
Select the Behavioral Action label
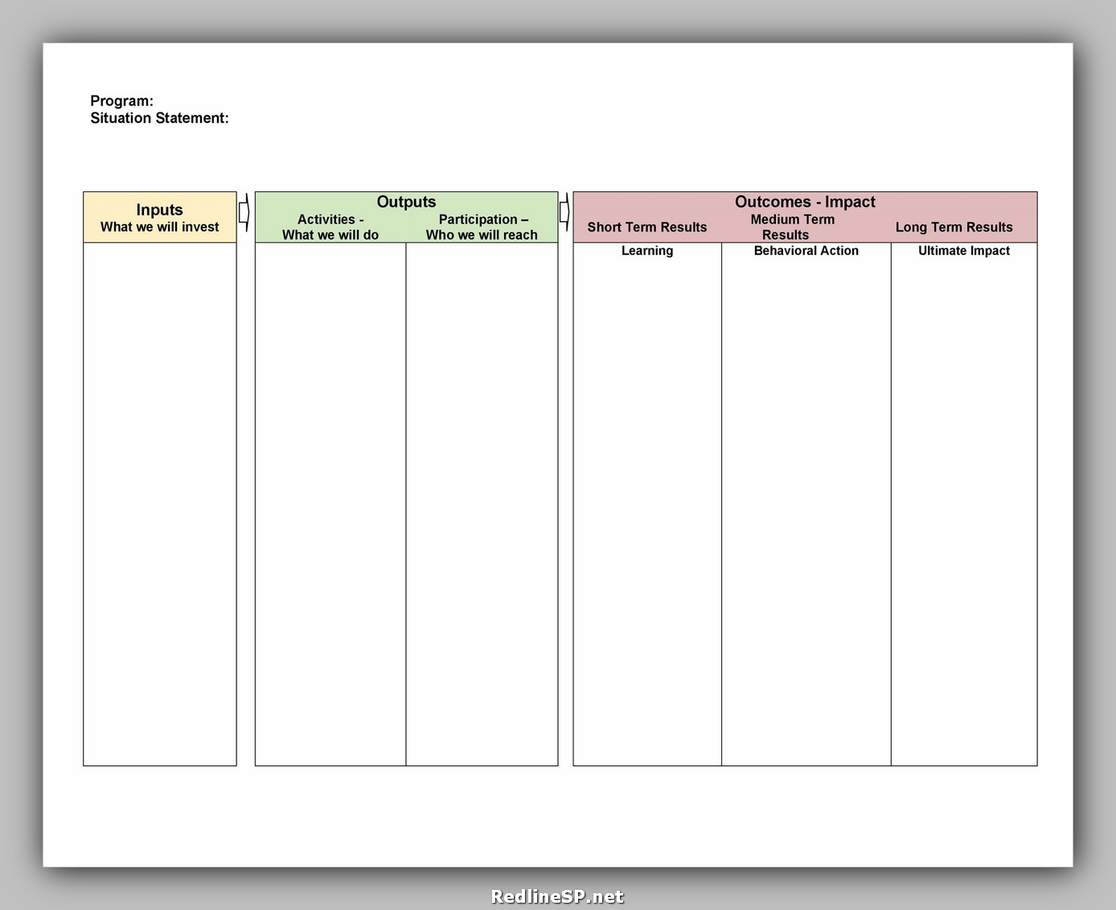(806, 251)
